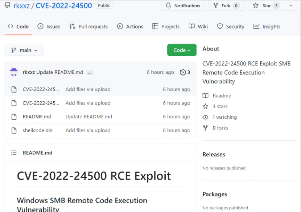Open the Update README.md commit in README.md row
Screen dimensions: 301x212
click(x=89, y=117)
